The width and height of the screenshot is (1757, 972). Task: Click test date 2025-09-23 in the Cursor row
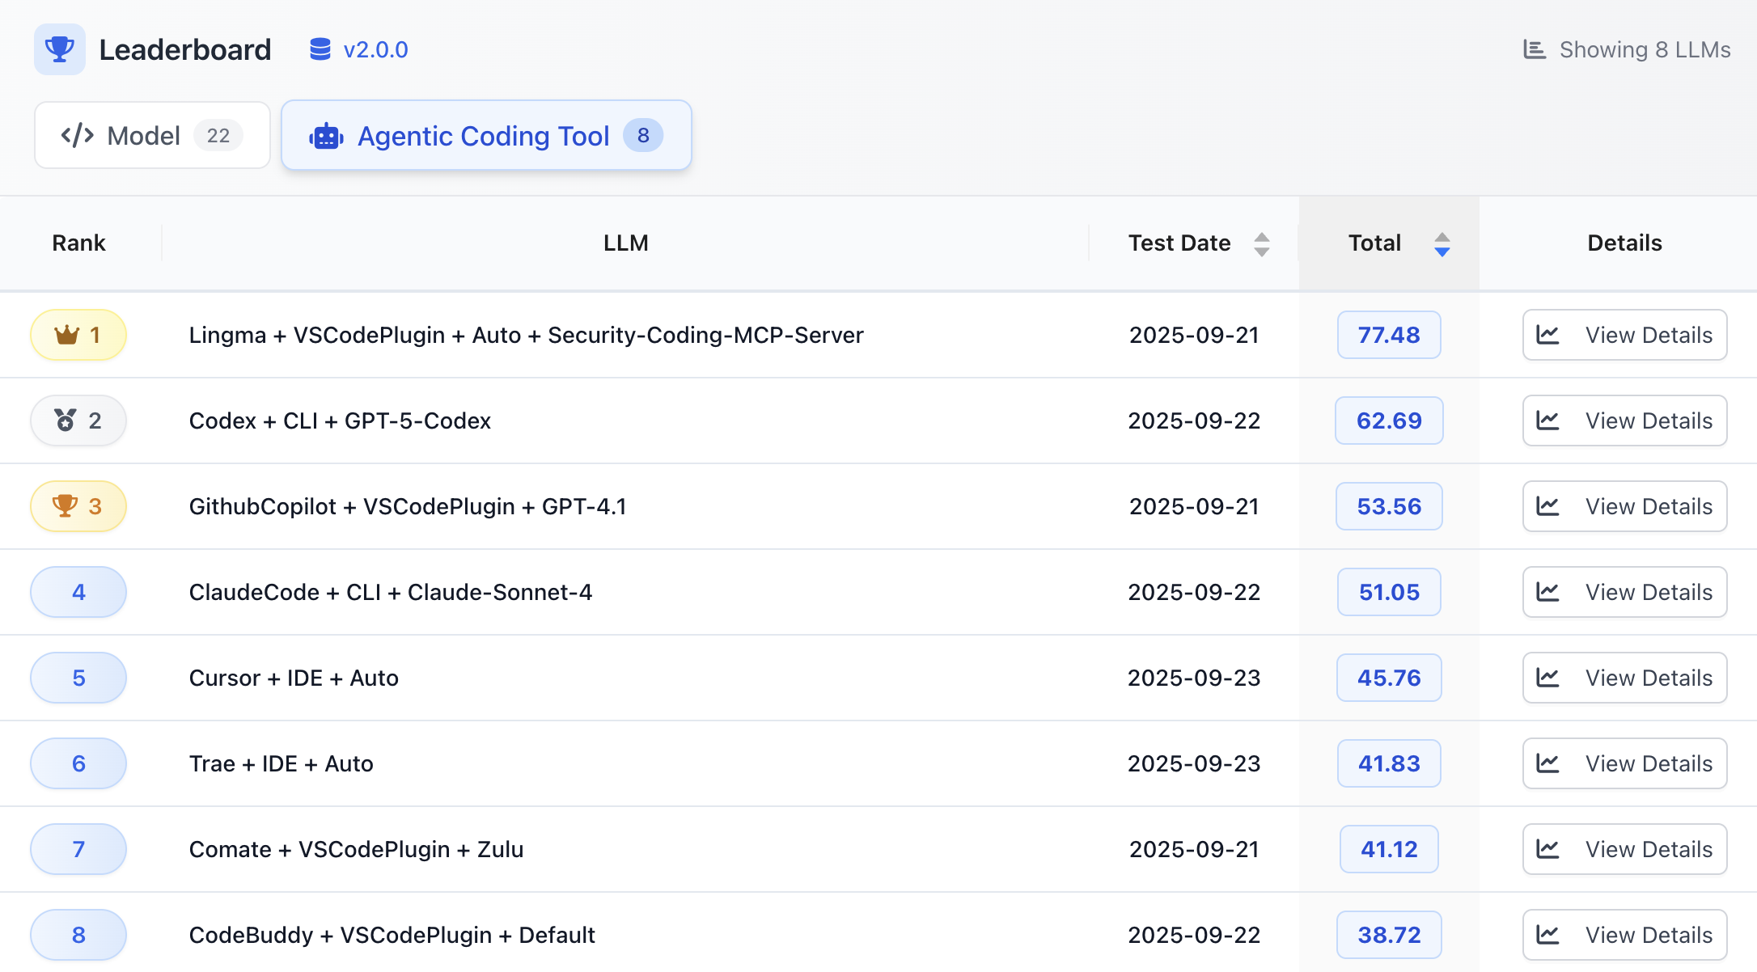1194,678
